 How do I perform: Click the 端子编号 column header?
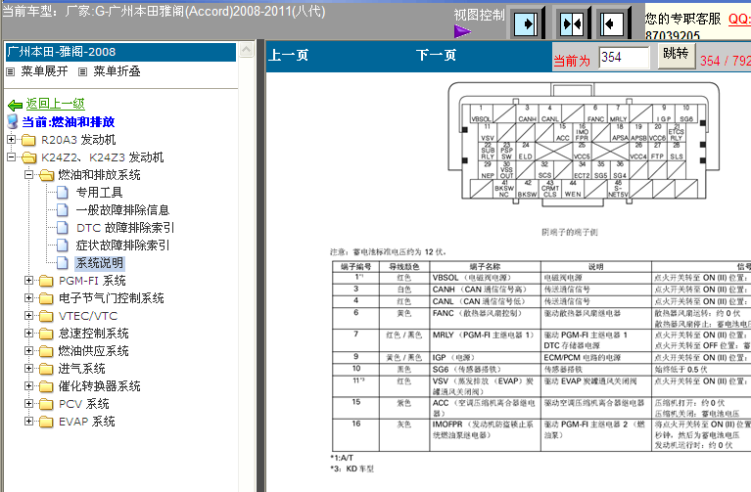pos(355,267)
